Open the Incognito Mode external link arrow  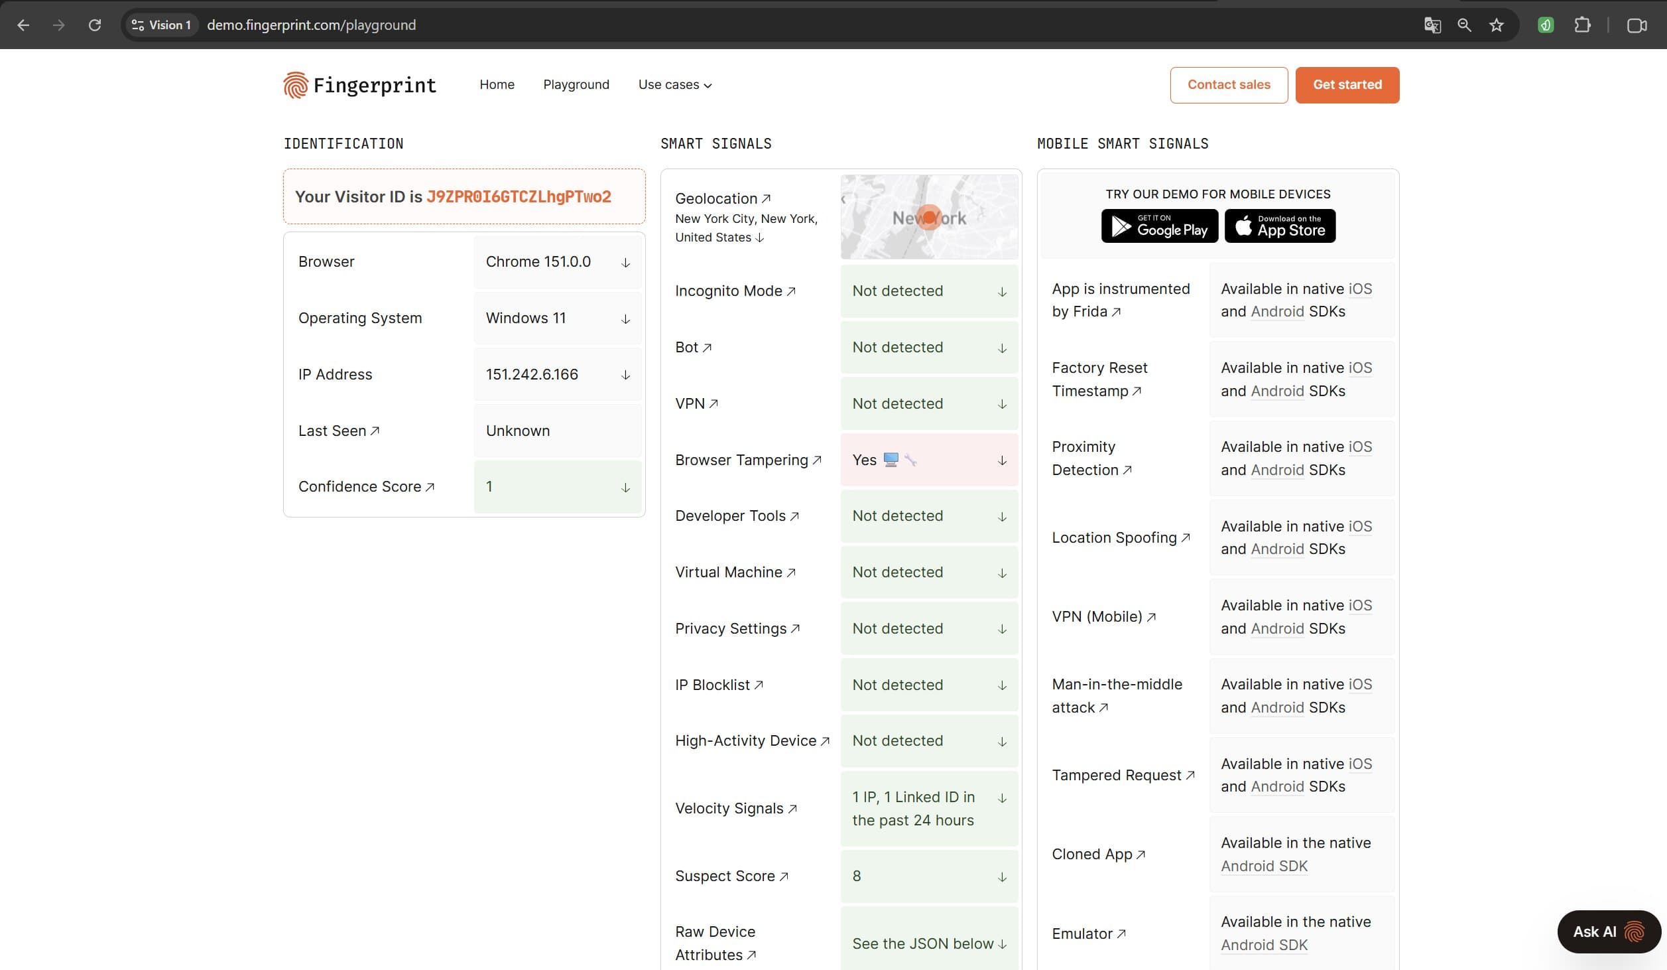791,291
